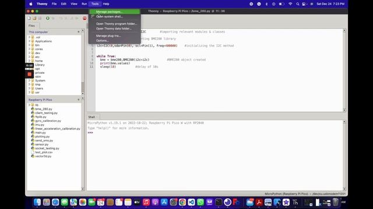Choose Open Thonny program folder... entry
This screenshot has height=209, width=373.
pyautogui.click(x=115, y=24)
